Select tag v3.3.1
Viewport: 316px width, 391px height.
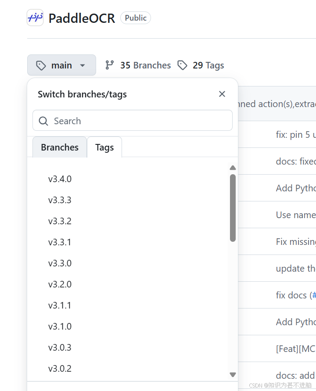tap(60, 242)
